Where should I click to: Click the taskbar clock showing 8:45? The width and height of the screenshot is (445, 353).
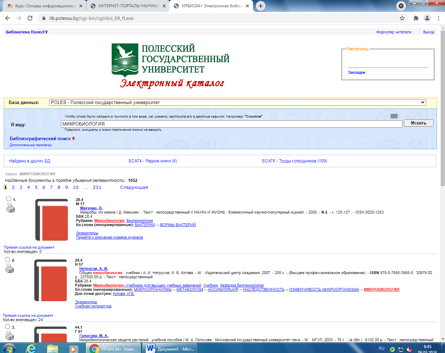(427, 348)
